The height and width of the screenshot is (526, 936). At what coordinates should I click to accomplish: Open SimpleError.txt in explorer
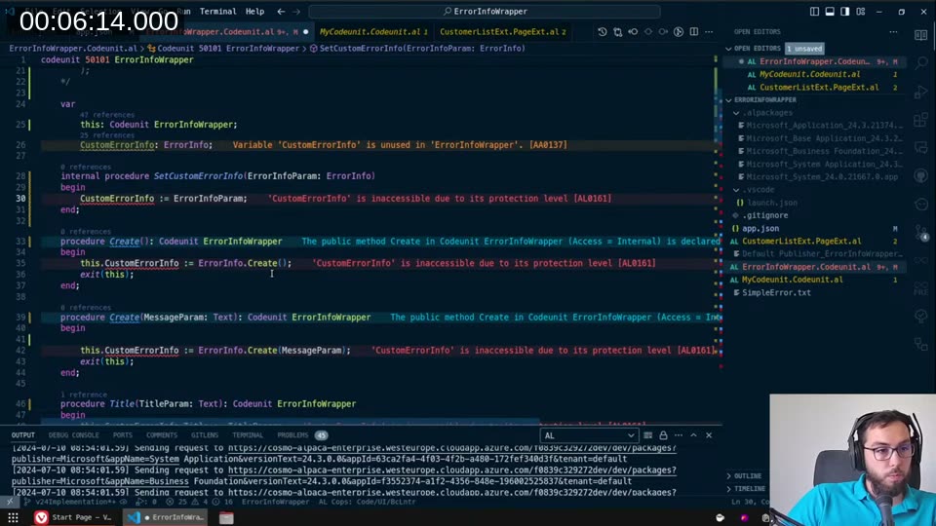pyautogui.click(x=776, y=293)
